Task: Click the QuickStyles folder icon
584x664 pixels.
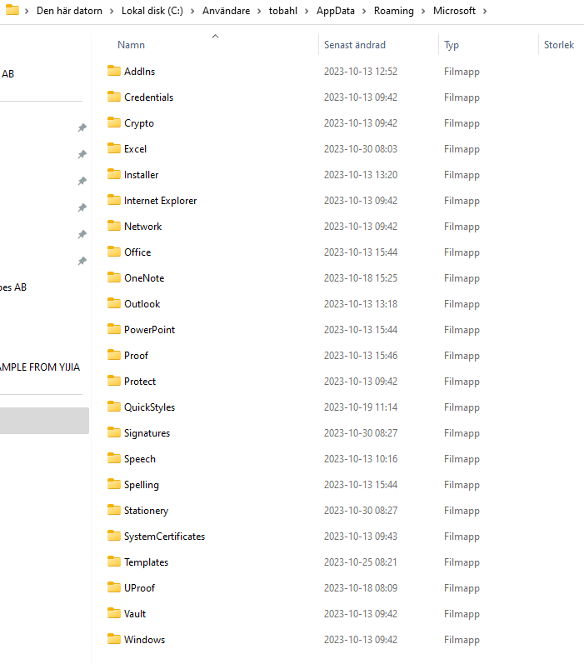Action: (x=114, y=407)
